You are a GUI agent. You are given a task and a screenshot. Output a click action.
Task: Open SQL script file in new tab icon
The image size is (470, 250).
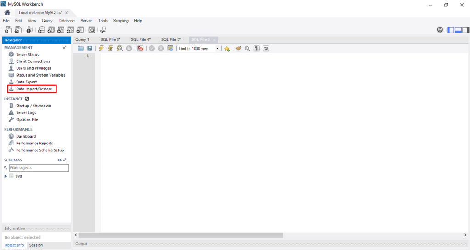[x=18, y=30]
